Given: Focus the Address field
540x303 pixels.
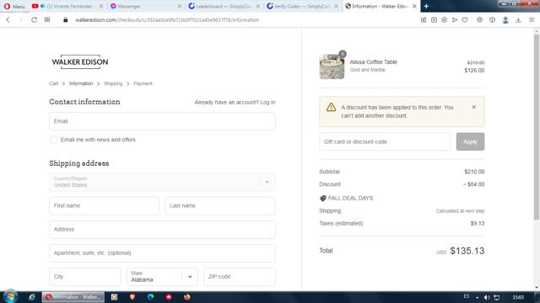Looking at the screenshot, I should point(162,230).
